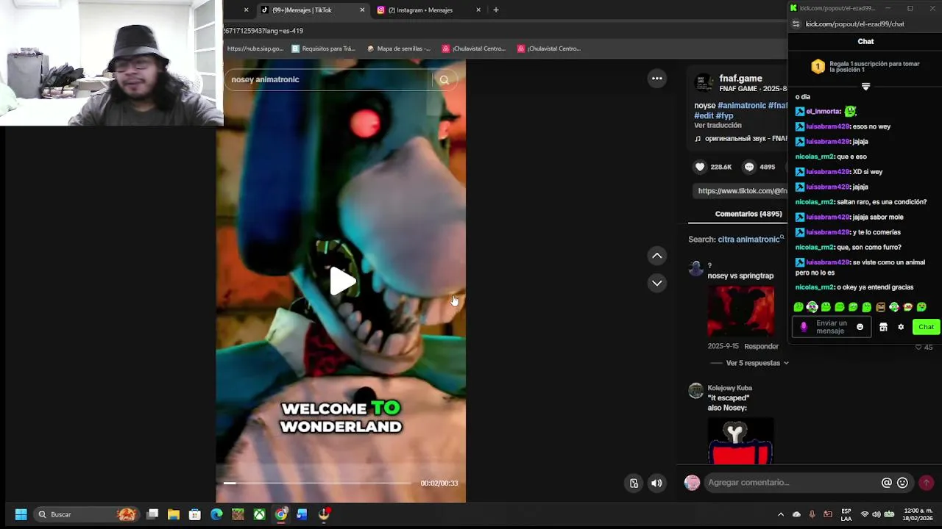This screenshot has height=529, width=942.
Task: Select the Comentarios (4895) tab
Action: (748, 214)
